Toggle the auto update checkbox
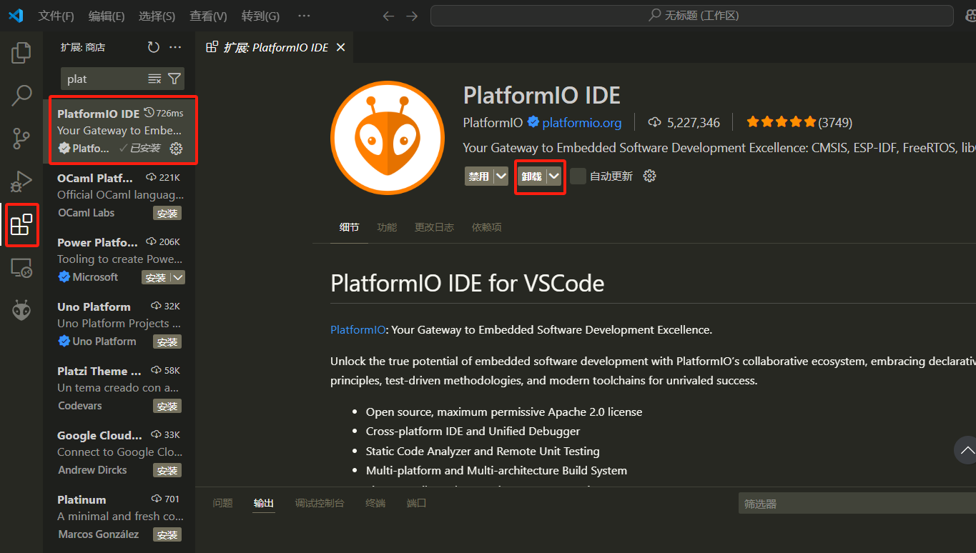 coord(578,176)
